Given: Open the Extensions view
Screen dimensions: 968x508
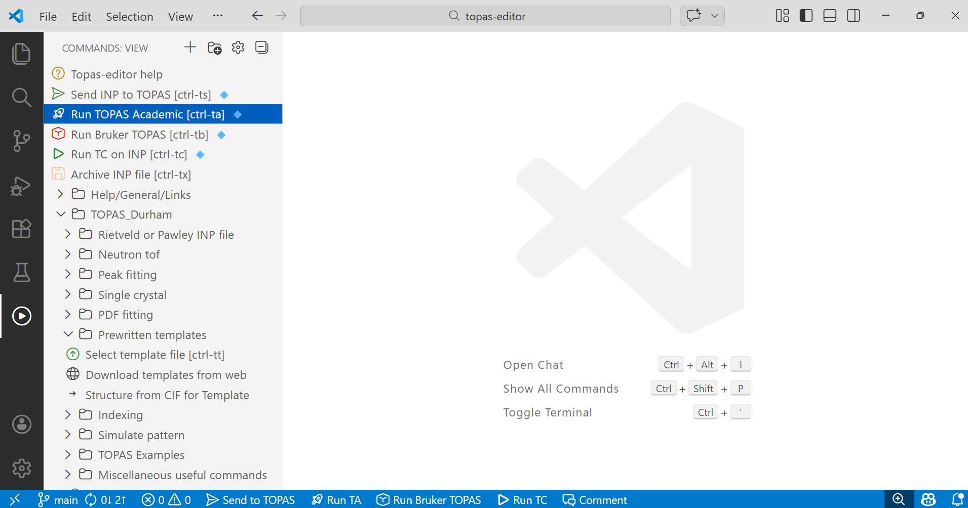Looking at the screenshot, I should pos(21,229).
